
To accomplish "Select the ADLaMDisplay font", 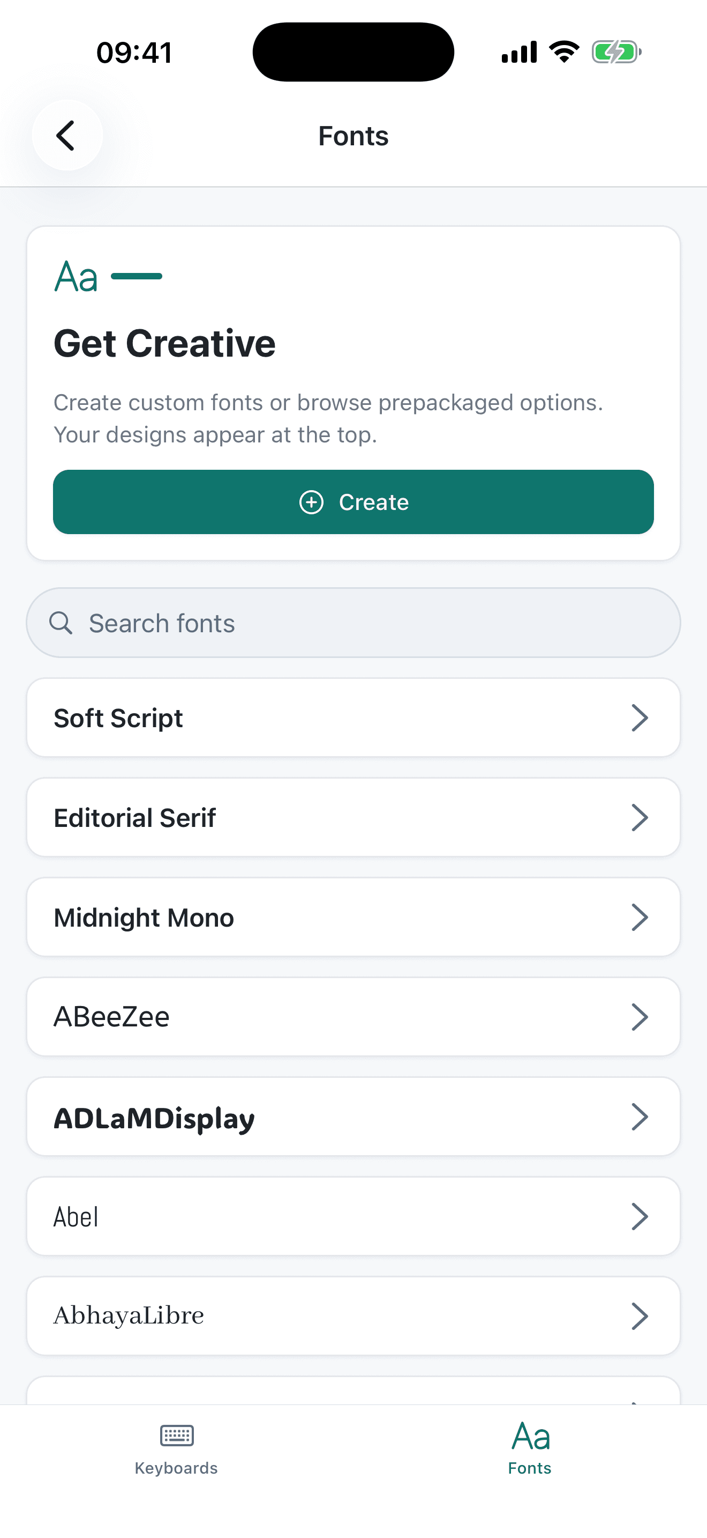I will coord(353,1116).
